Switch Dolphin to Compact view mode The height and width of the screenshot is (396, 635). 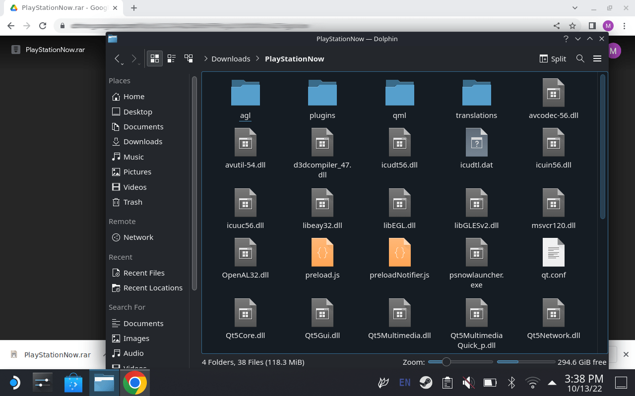point(172,58)
